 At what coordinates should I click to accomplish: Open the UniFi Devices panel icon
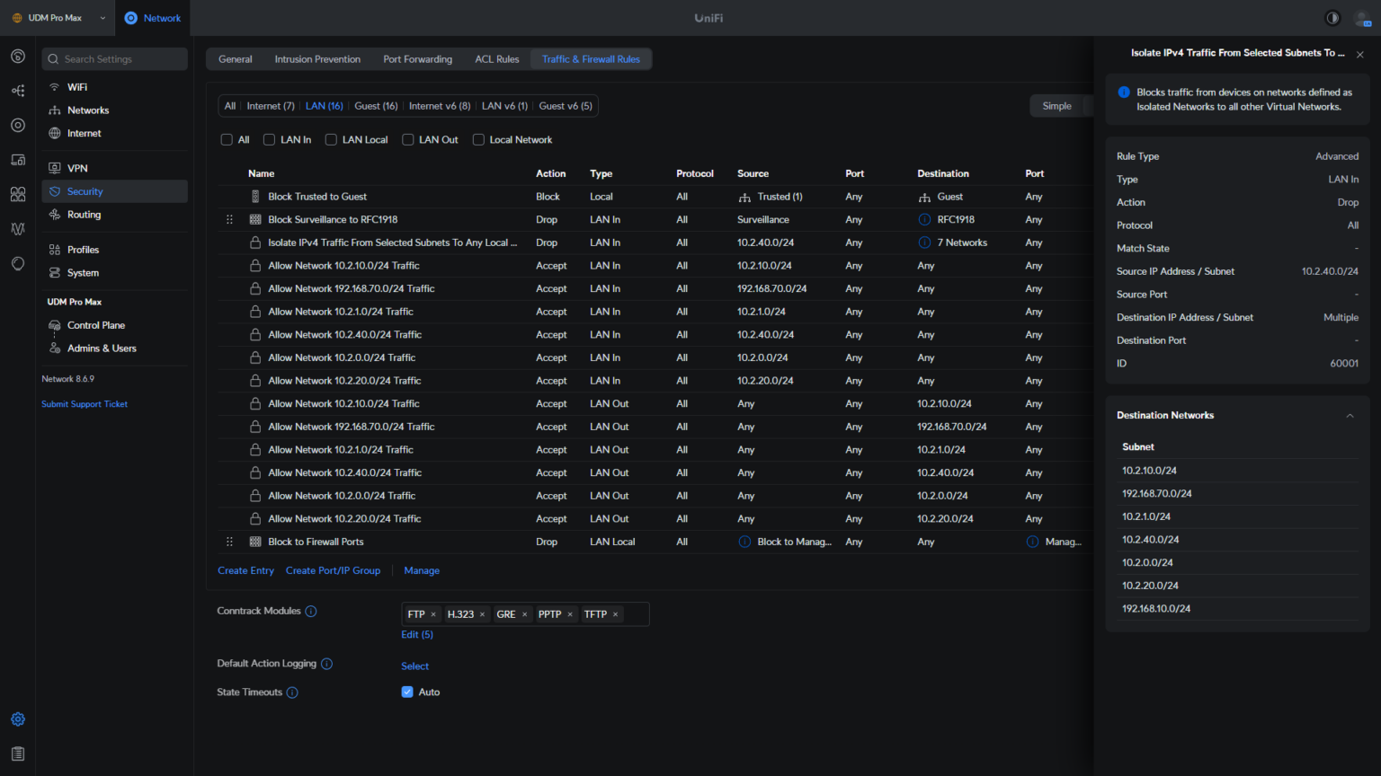click(17, 159)
